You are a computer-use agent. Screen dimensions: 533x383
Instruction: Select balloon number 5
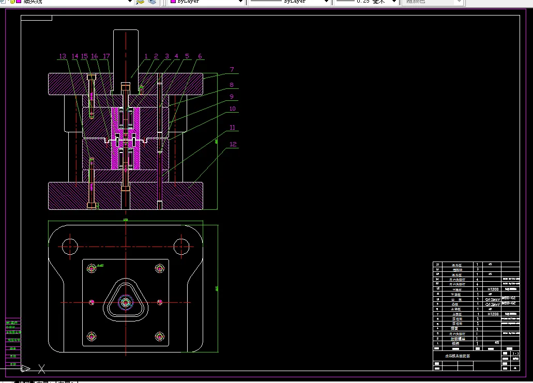(x=187, y=56)
